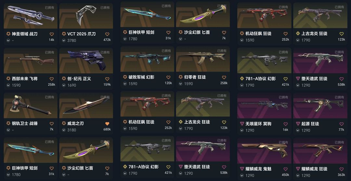
Task: Click the tier badge icon beside 钢轨卫士 战锤
Action: point(8,123)
